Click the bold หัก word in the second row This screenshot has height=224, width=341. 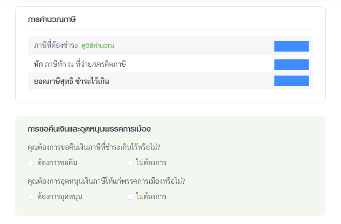pos(38,64)
